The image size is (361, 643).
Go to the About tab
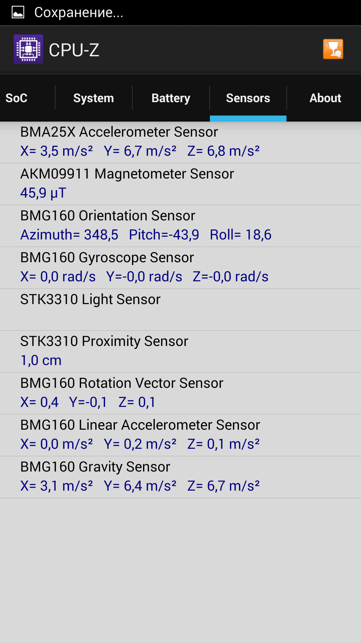coord(325,98)
